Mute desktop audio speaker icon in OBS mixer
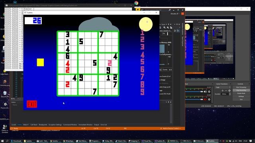255x143 pixels. tap(206, 92)
